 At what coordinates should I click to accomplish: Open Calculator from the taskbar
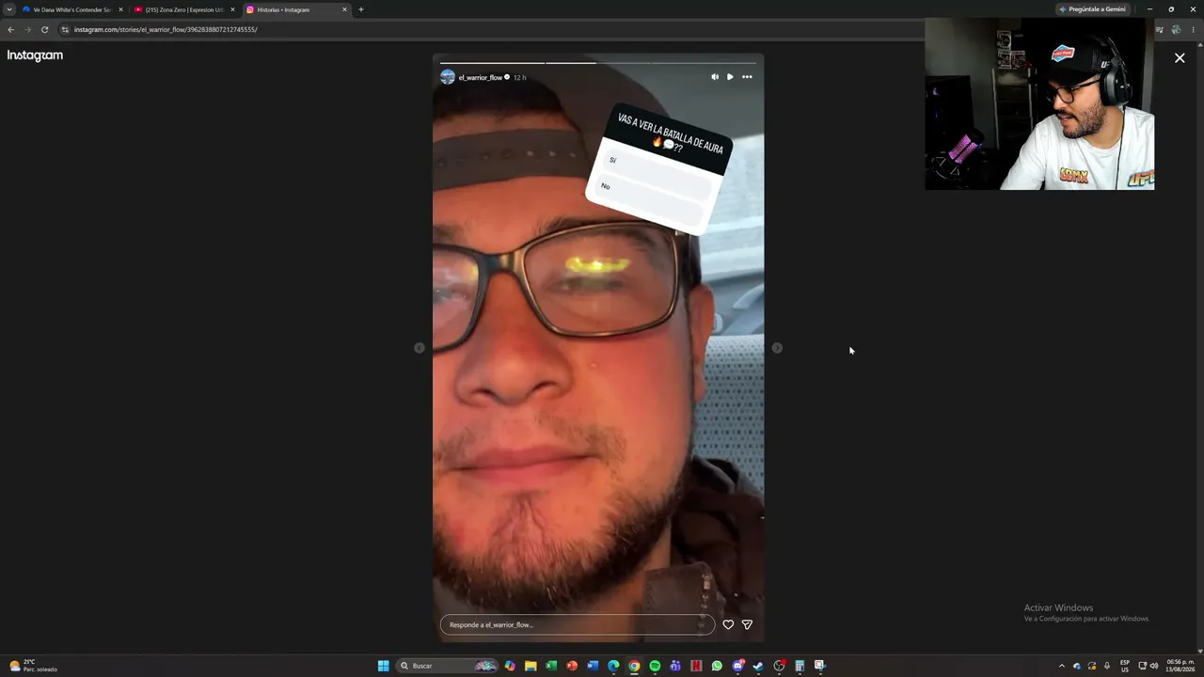(x=800, y=666)
